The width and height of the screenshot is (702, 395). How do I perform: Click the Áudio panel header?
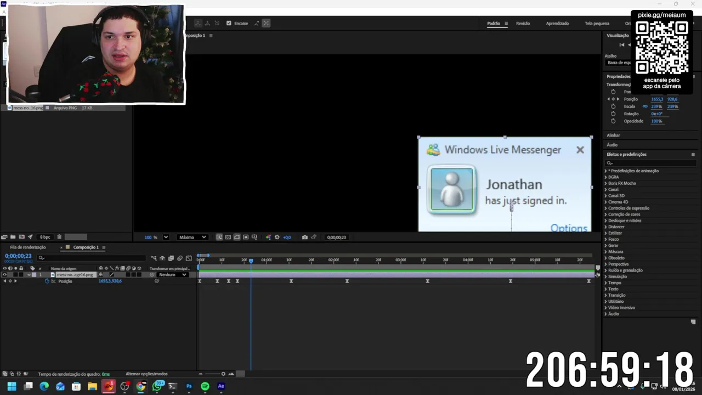(x=612, y=145)
